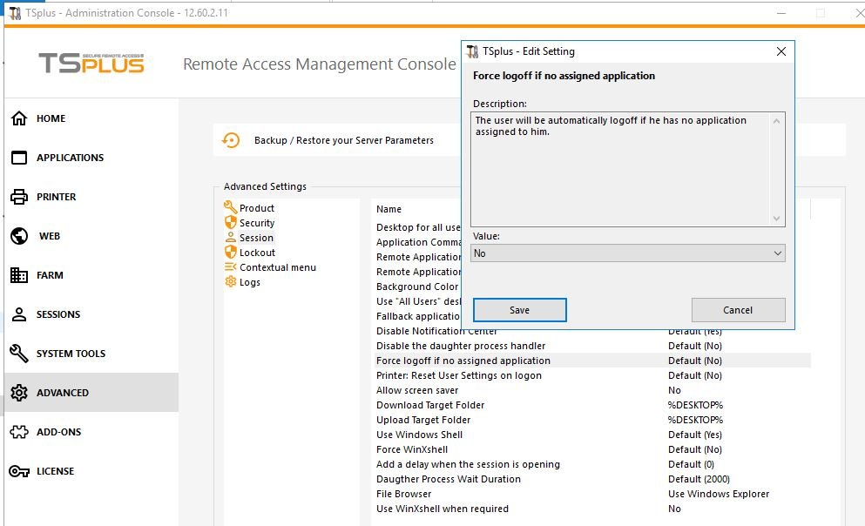Click the Home house icon
This screenshot has width=865, height=526.
click(19, 118)
